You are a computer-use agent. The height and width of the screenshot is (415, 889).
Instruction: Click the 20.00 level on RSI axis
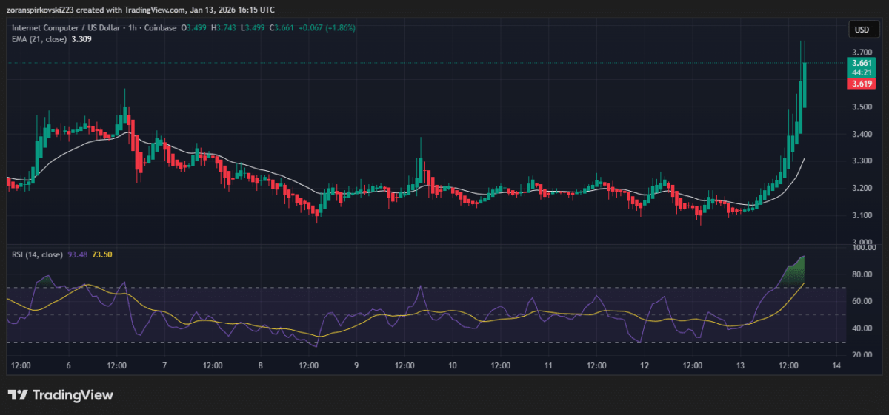(862, 355)
